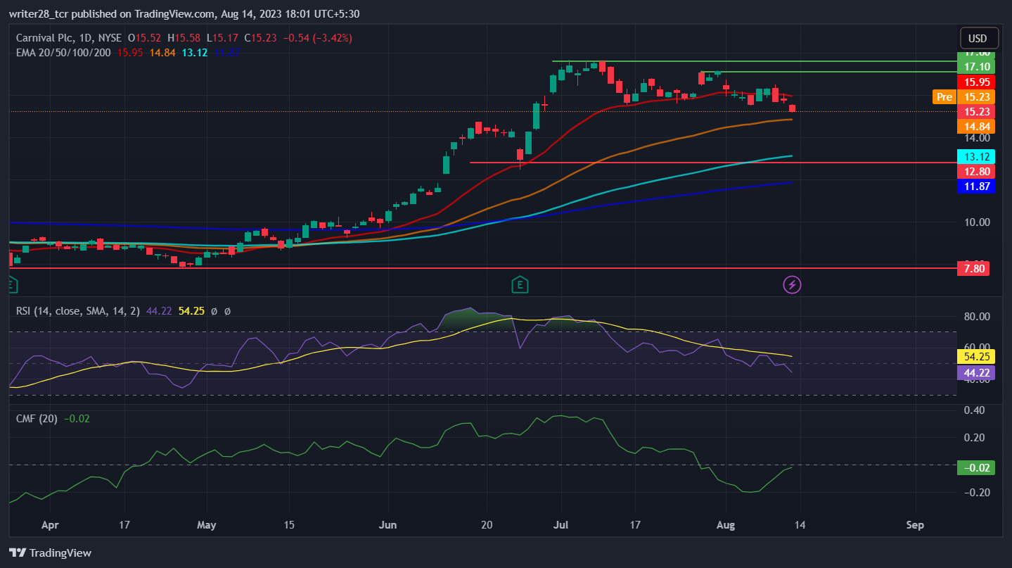Screen dimensions: 1012x568
Task: Click the 'Apr' date on time axis
Action: coord(49,525)
